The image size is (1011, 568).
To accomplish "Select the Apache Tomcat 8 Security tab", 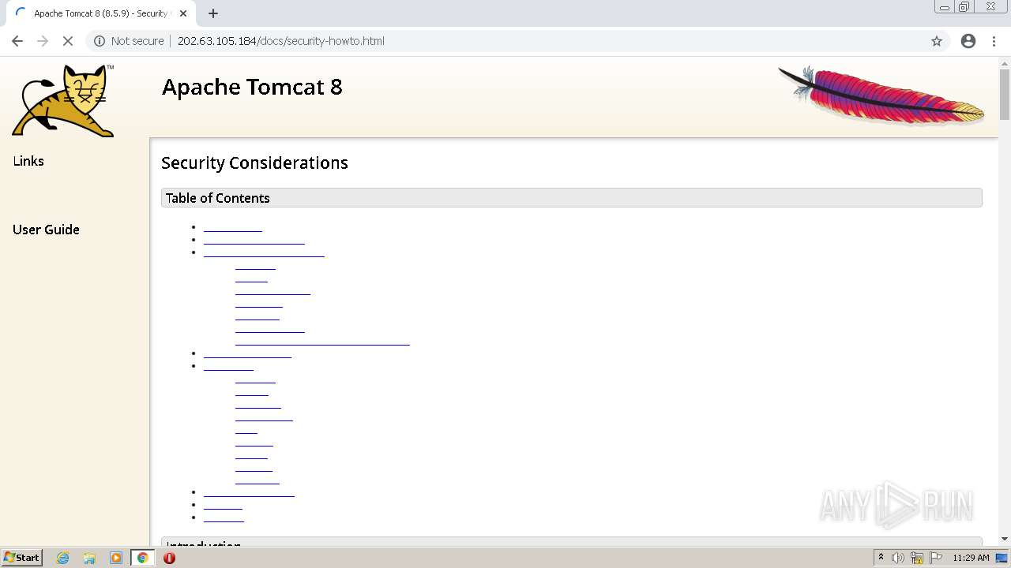I will [99, 13].
